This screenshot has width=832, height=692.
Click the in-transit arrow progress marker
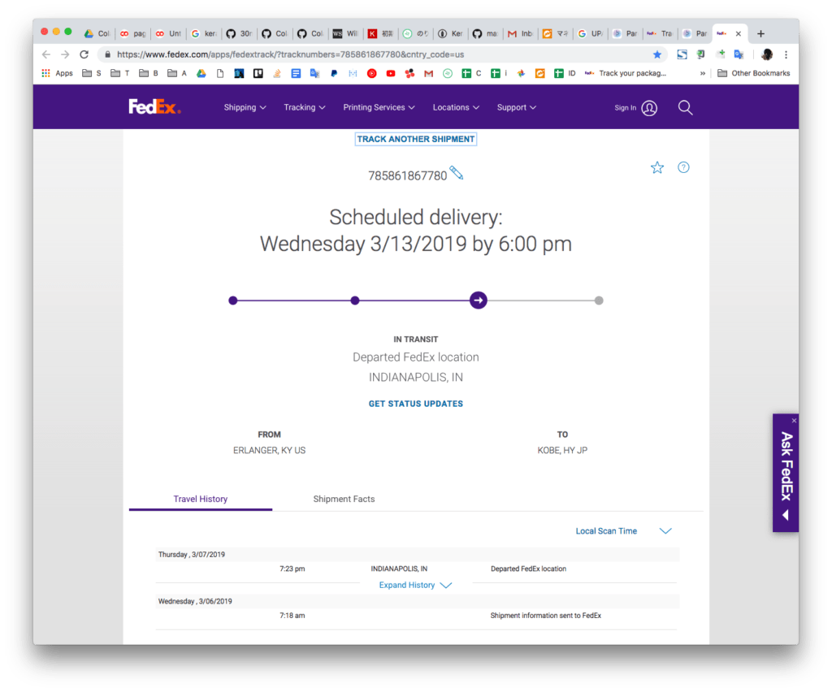pyautogui.click(x=478, y=301)
